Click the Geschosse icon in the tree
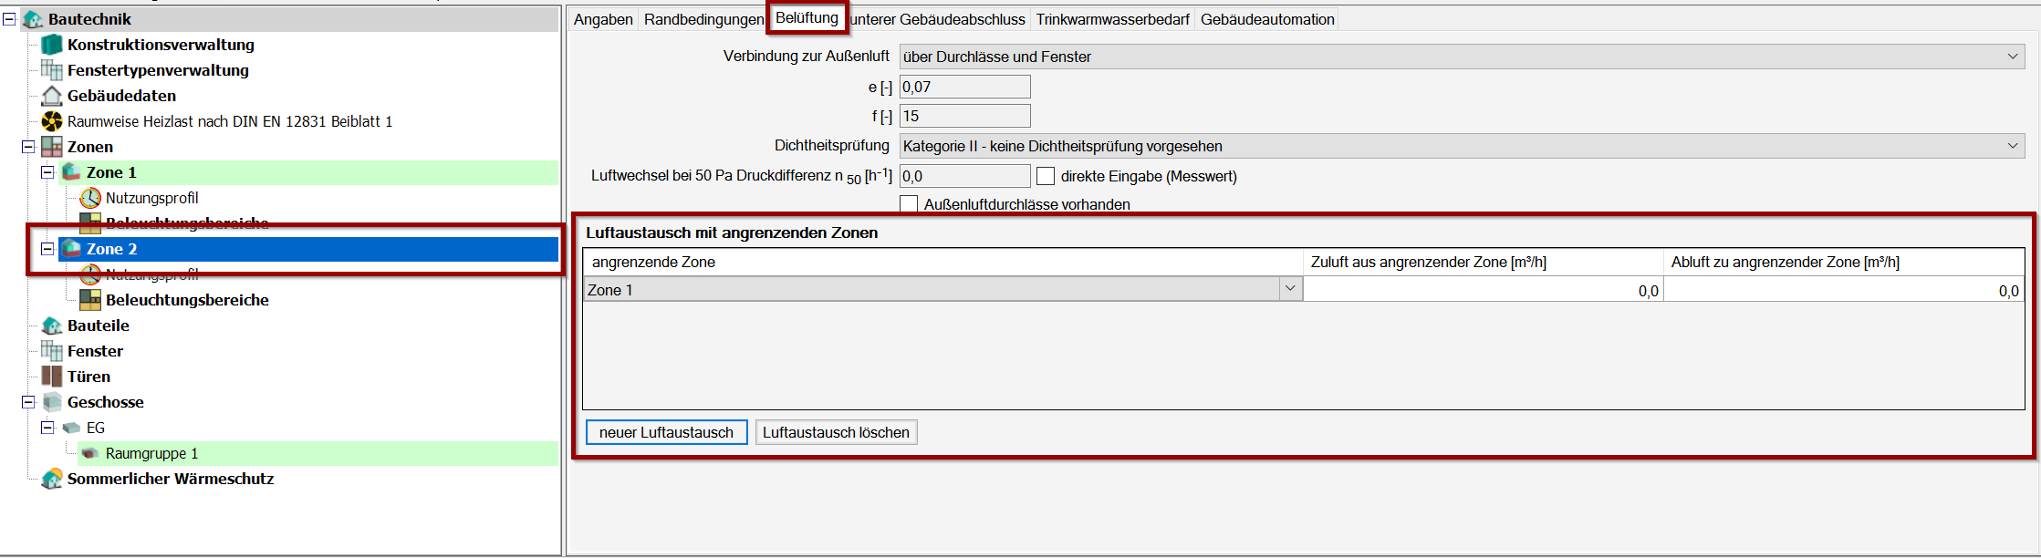2041x558 pixels. click(x=52, y=402)
